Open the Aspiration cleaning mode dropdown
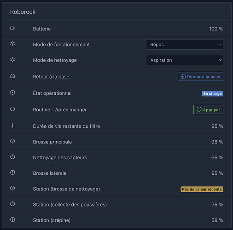Image resolution: width=233 pixels, height=230 pixels. point(185,60)
